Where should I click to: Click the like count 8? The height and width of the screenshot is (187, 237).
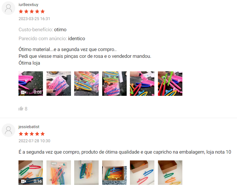[26, 109]
